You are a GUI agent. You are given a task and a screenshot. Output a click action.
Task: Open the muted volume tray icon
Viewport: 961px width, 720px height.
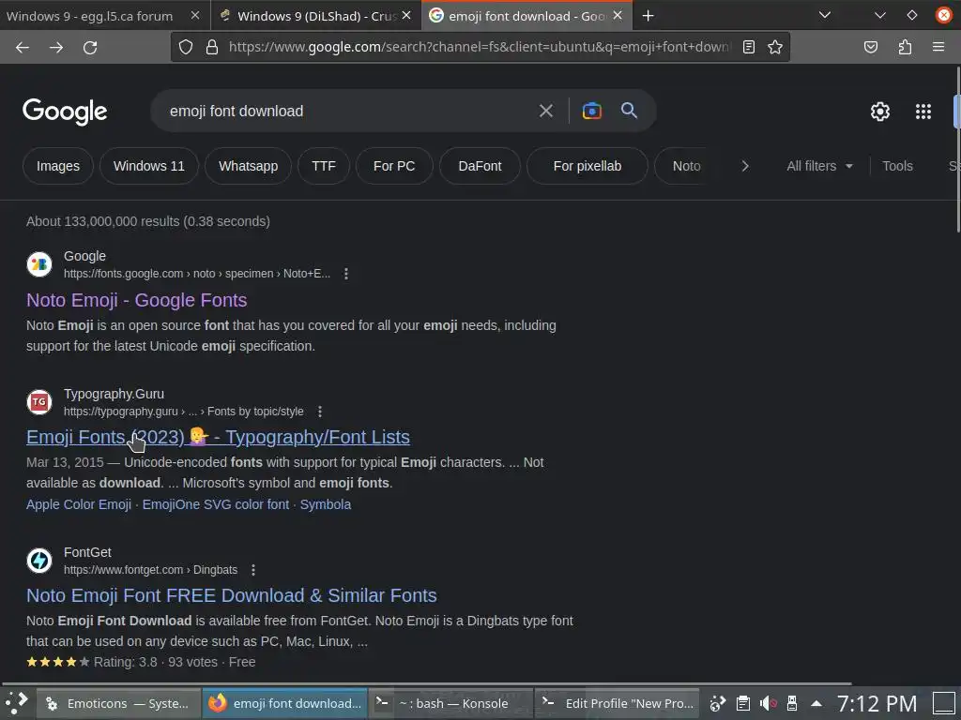coord(768,703)
